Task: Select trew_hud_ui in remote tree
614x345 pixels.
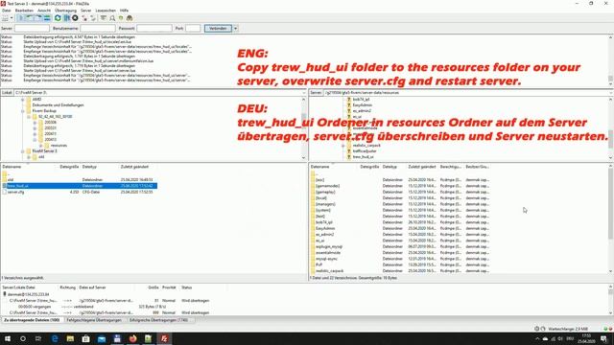Action: [363, 157]
